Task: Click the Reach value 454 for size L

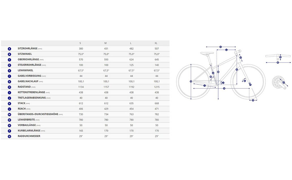Action: [131, 109]
